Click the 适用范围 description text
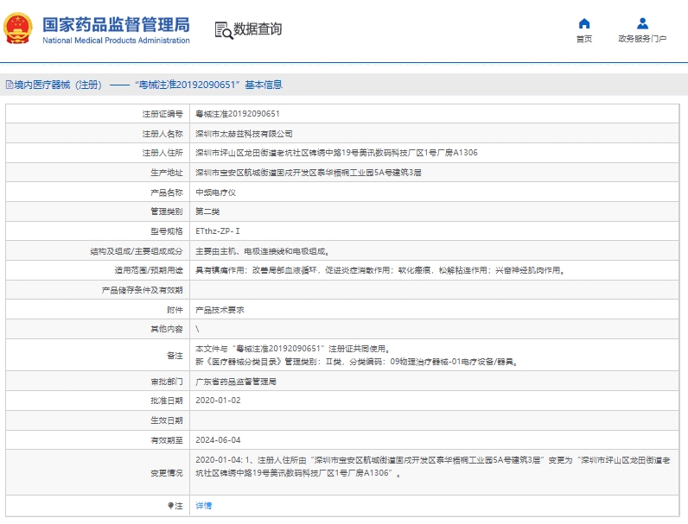Image resolution: width=688 pixels, height=524 pixels. [x=380, y=270]
